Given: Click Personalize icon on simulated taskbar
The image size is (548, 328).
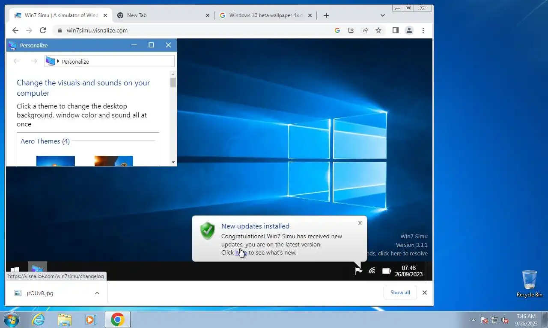Looking at the screenshot, I should point(37,270).
